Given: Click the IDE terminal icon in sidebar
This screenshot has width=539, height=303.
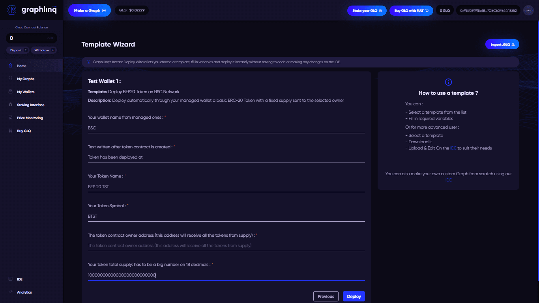Looking at the screenshot, I should click(x=10, y=279).
